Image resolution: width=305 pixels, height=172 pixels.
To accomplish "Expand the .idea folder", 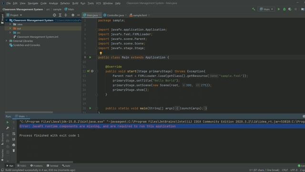I will pyautogui.click(x=10, y=24).
